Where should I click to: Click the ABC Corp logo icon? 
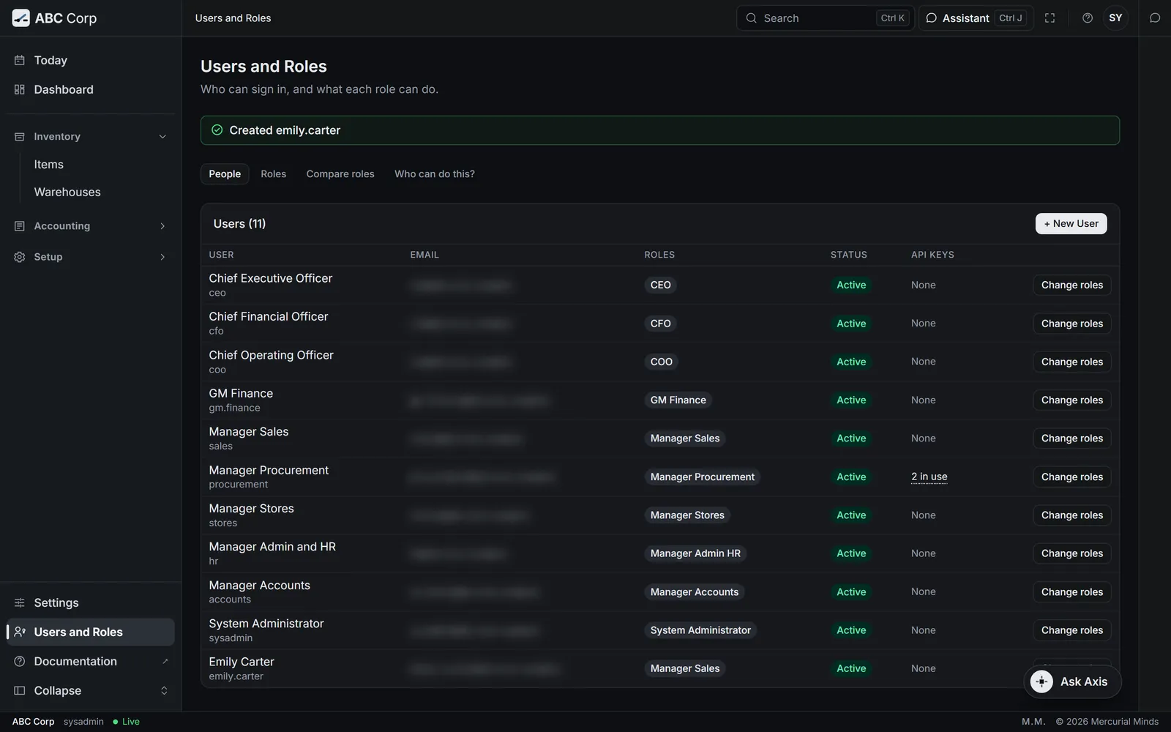(21, 18)
